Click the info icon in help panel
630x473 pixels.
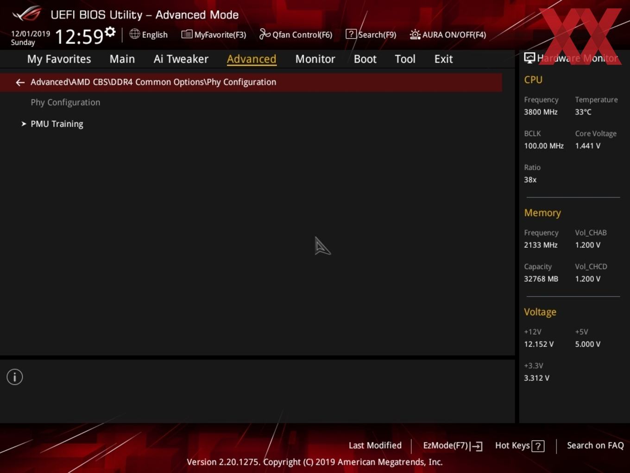click(15, 377)
